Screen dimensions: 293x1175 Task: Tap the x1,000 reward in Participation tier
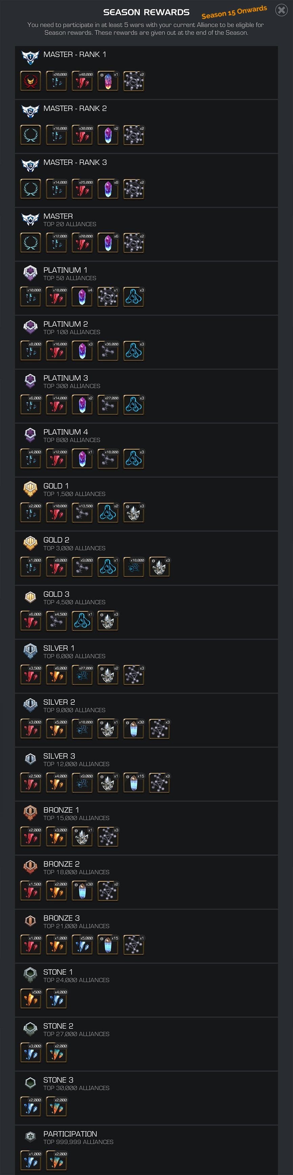point(30,1161)
